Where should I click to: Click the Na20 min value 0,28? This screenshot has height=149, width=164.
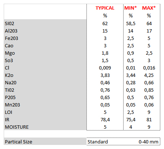pyautogui.click(x=131, y=83)
